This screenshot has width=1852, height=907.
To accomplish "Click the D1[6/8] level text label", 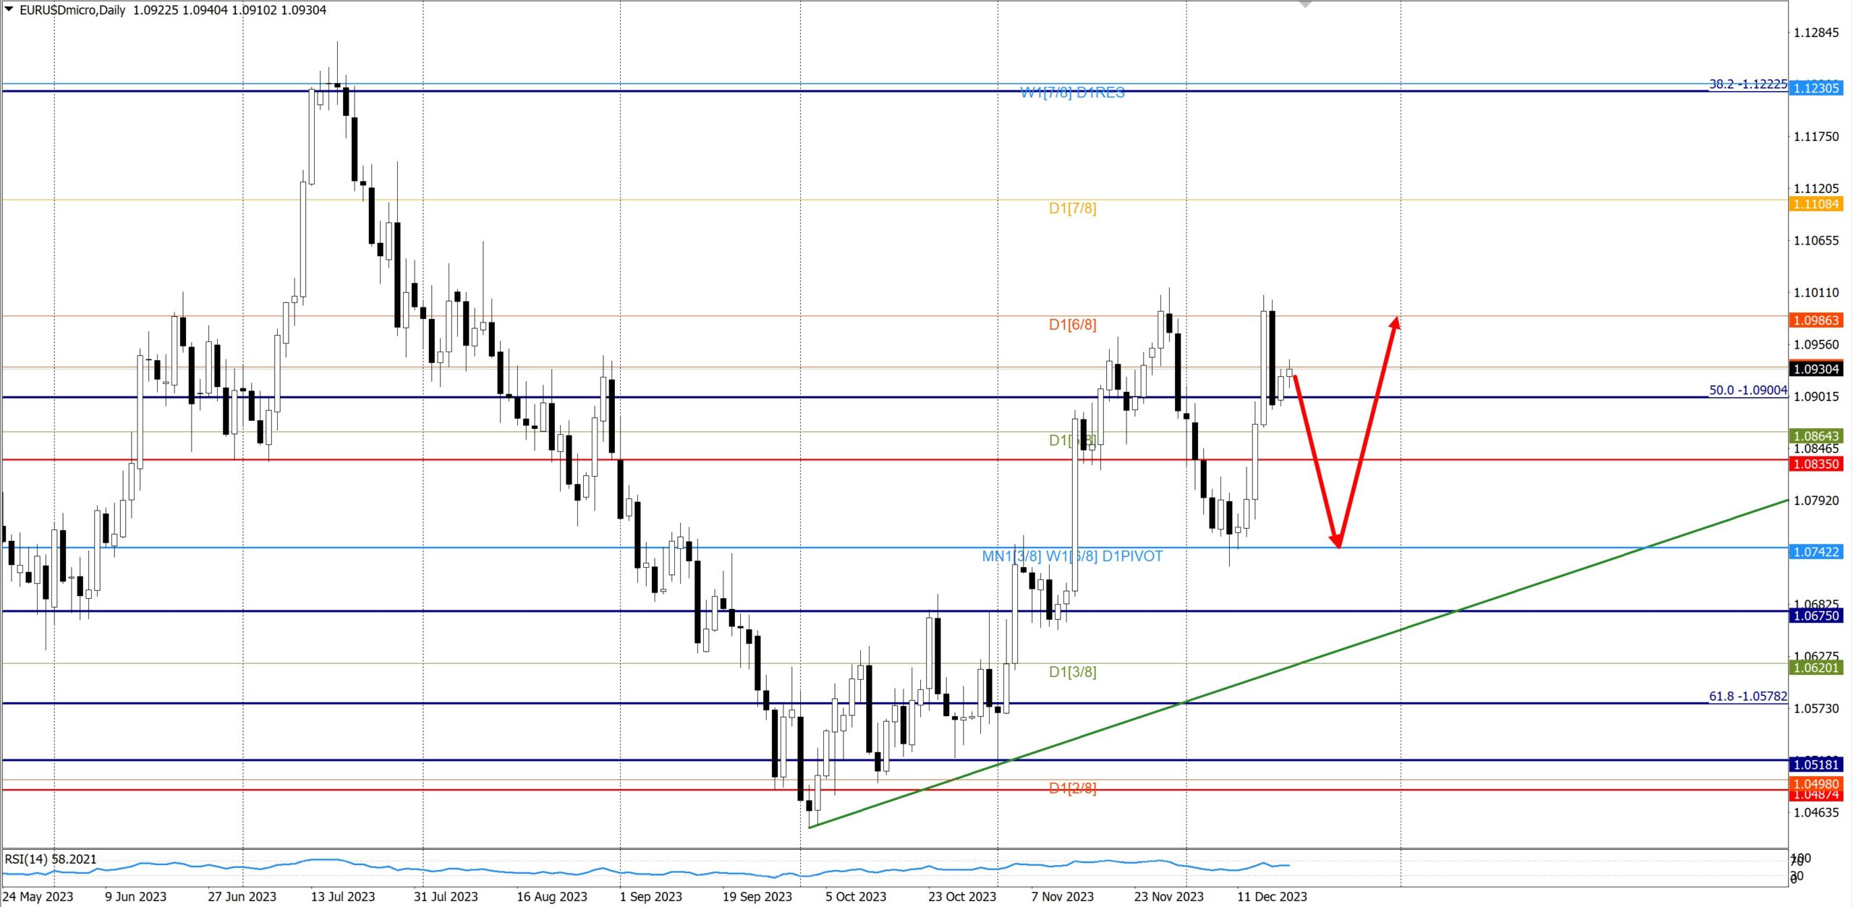I will tap(1072, 325).
